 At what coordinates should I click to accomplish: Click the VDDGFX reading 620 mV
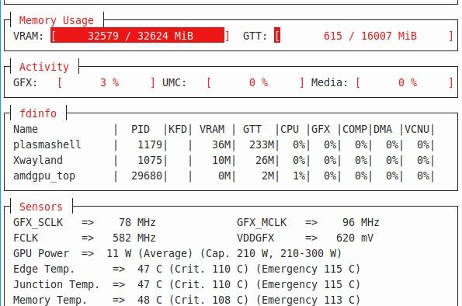pyautogui.click(x=305, y=238)
